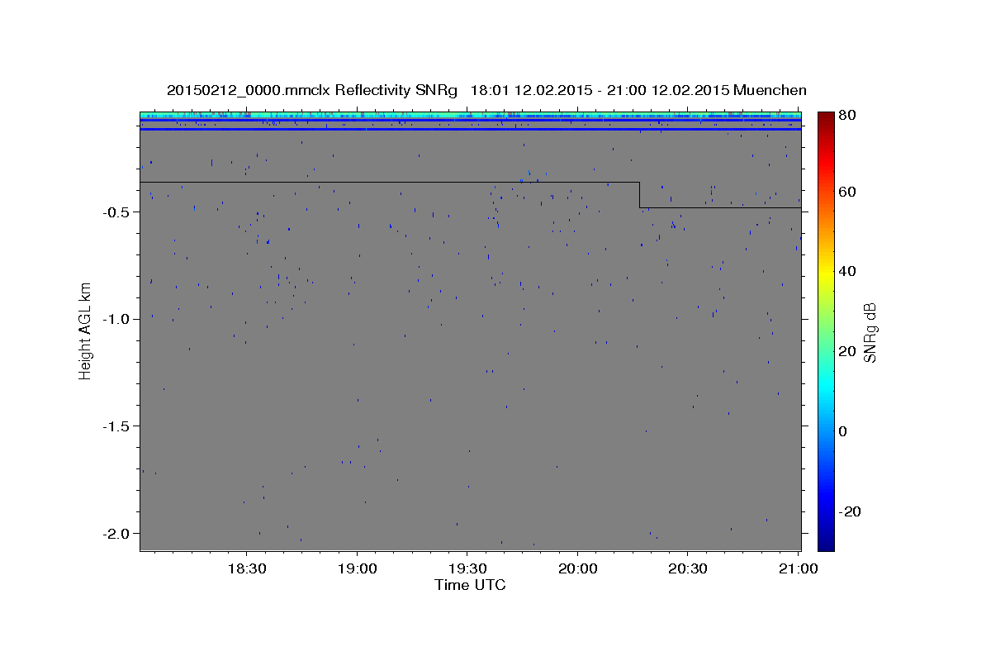991x661 pixels.
Task: Click the 19:00 time tick label
Action: [358, 570]
